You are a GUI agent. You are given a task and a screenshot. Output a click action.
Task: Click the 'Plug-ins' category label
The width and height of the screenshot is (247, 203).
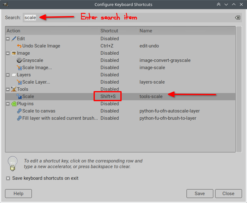point(25,104)
